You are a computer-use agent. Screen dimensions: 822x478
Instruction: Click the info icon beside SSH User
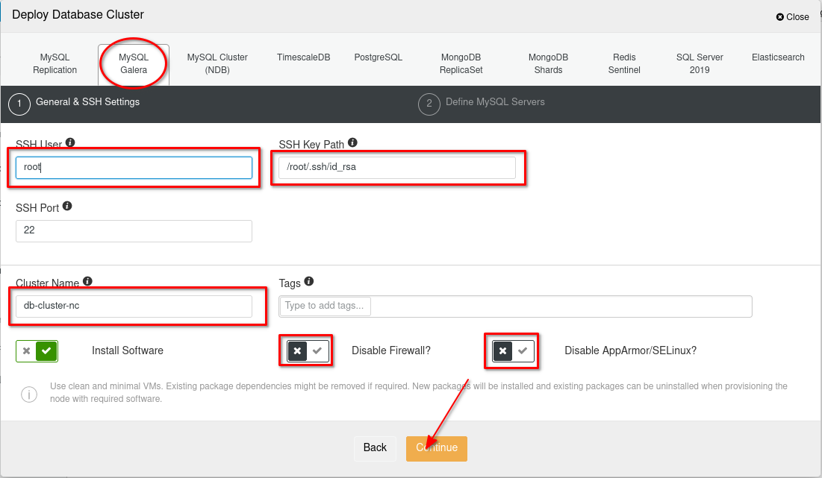coord(70,142)
